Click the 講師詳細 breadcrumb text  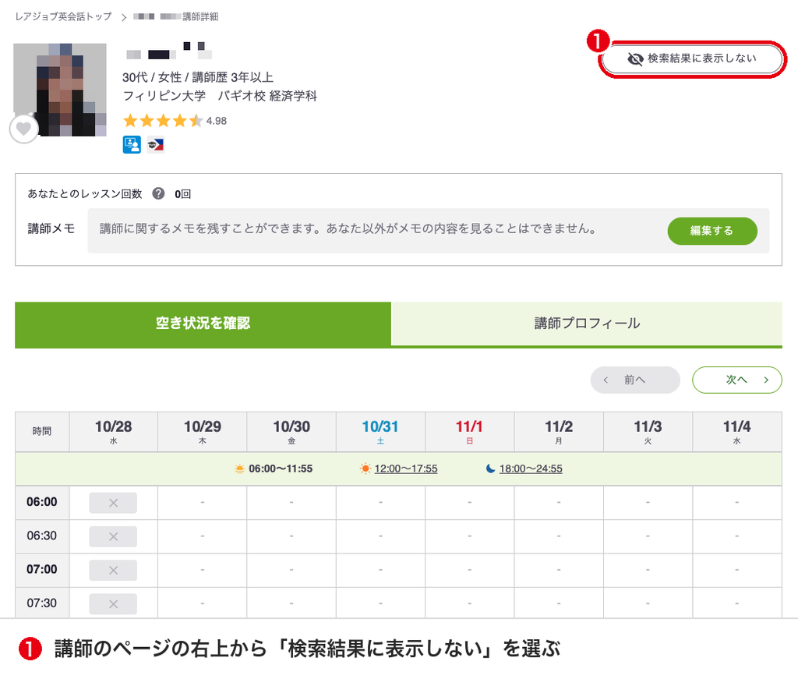(x=200, y=17)
